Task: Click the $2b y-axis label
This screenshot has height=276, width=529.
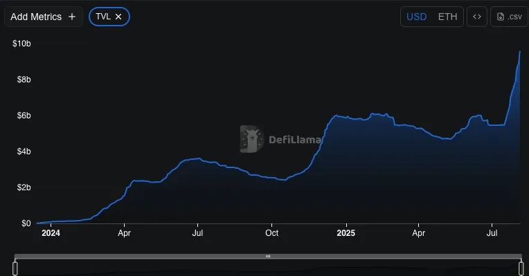Action: (x=24, y=187)
